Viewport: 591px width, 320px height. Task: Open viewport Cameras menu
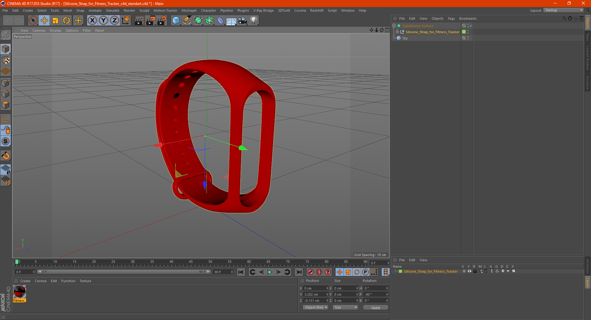click(39, 30)
